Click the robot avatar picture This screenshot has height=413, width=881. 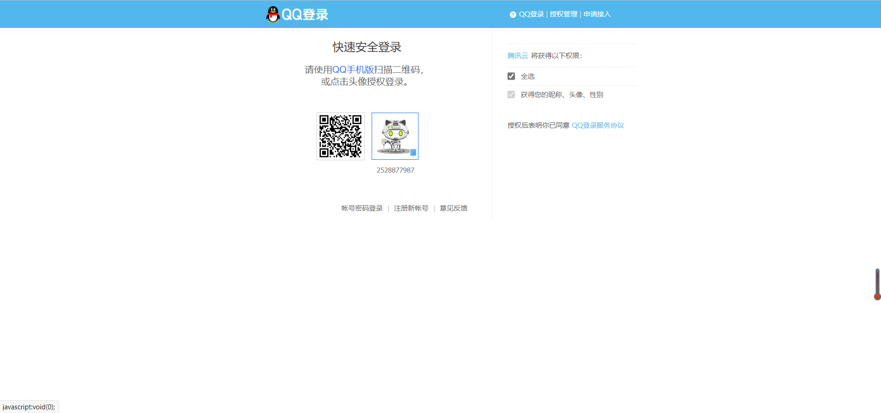[x=395, y=135]
